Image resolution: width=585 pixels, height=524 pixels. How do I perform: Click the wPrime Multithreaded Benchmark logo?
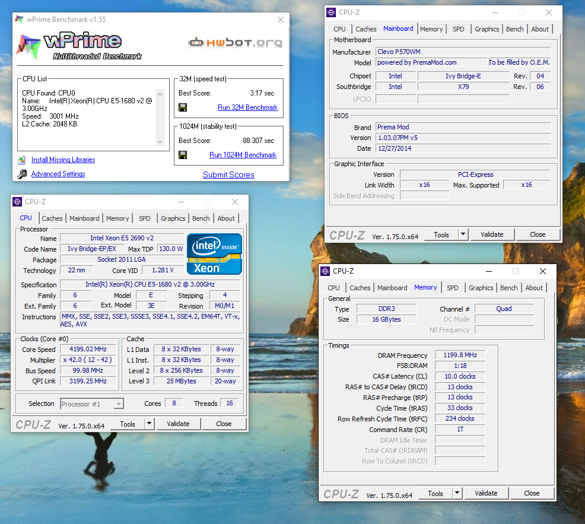coord(80,47)
